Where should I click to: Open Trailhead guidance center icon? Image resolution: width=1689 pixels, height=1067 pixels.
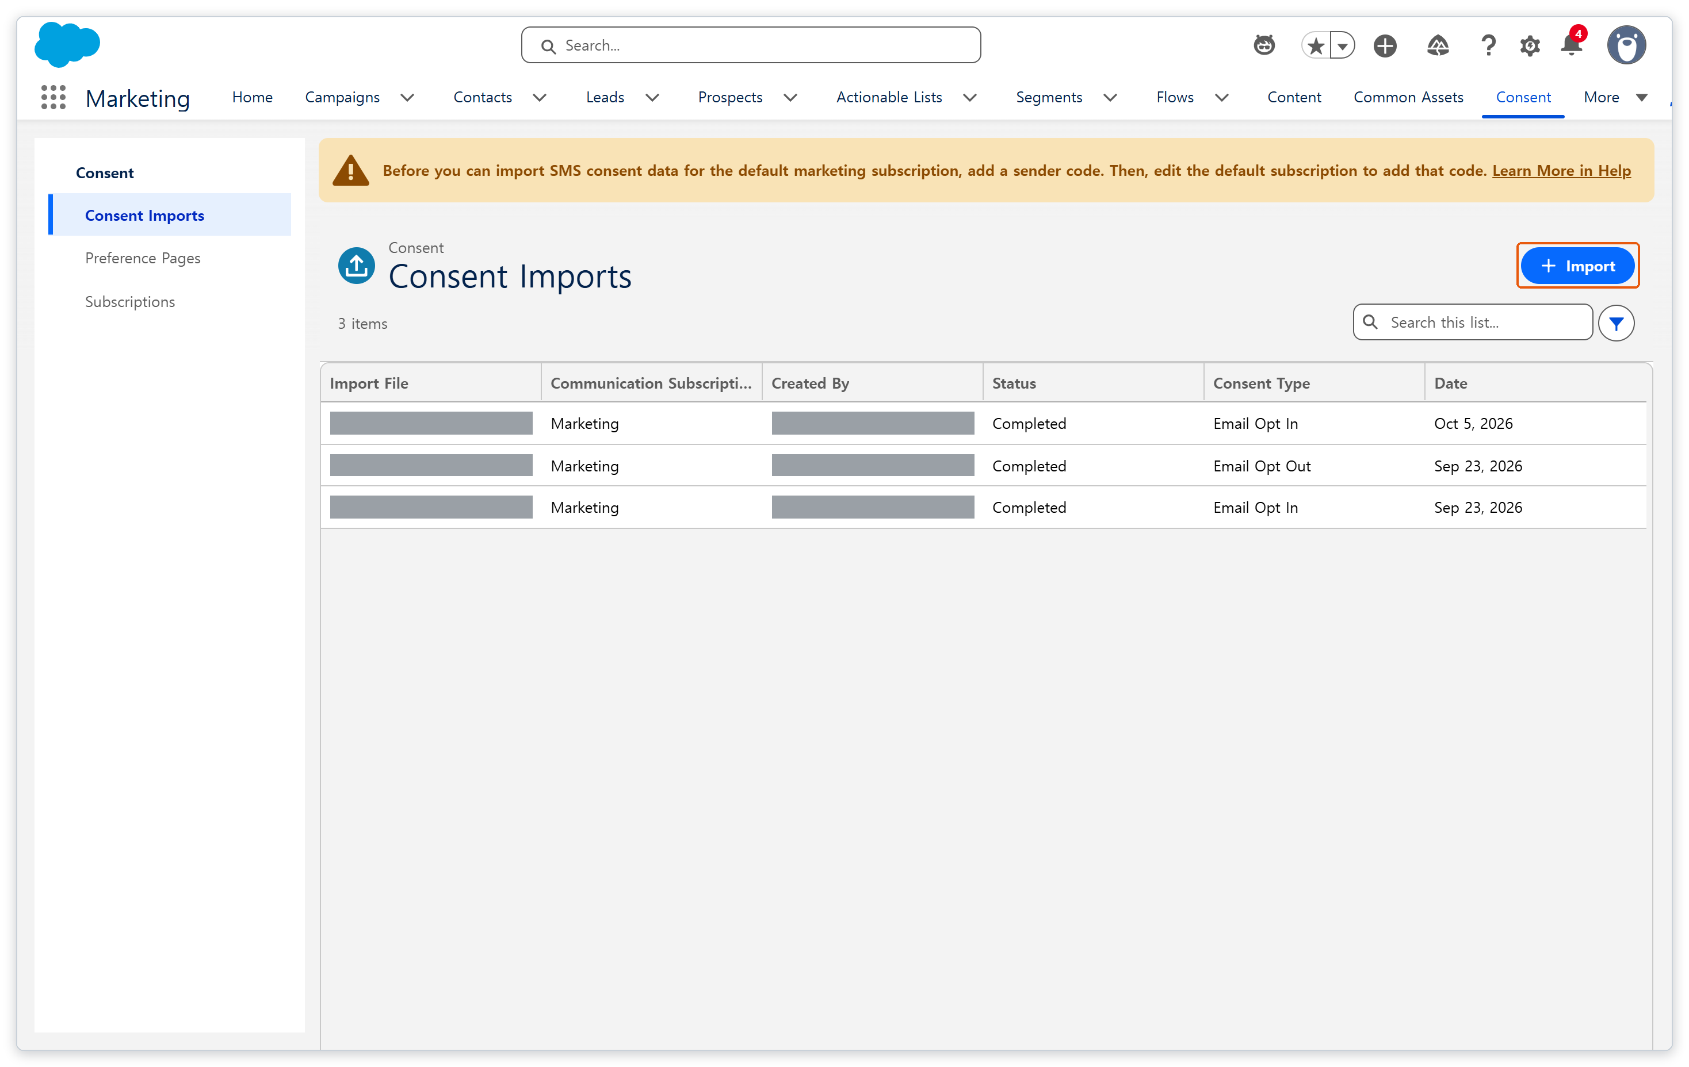(x=1438, y=46)
